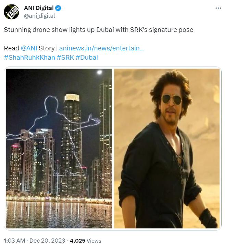Viewport: 225px width, 245px height.
Task: View the 4,025 Views count
Action: point(85,241)
